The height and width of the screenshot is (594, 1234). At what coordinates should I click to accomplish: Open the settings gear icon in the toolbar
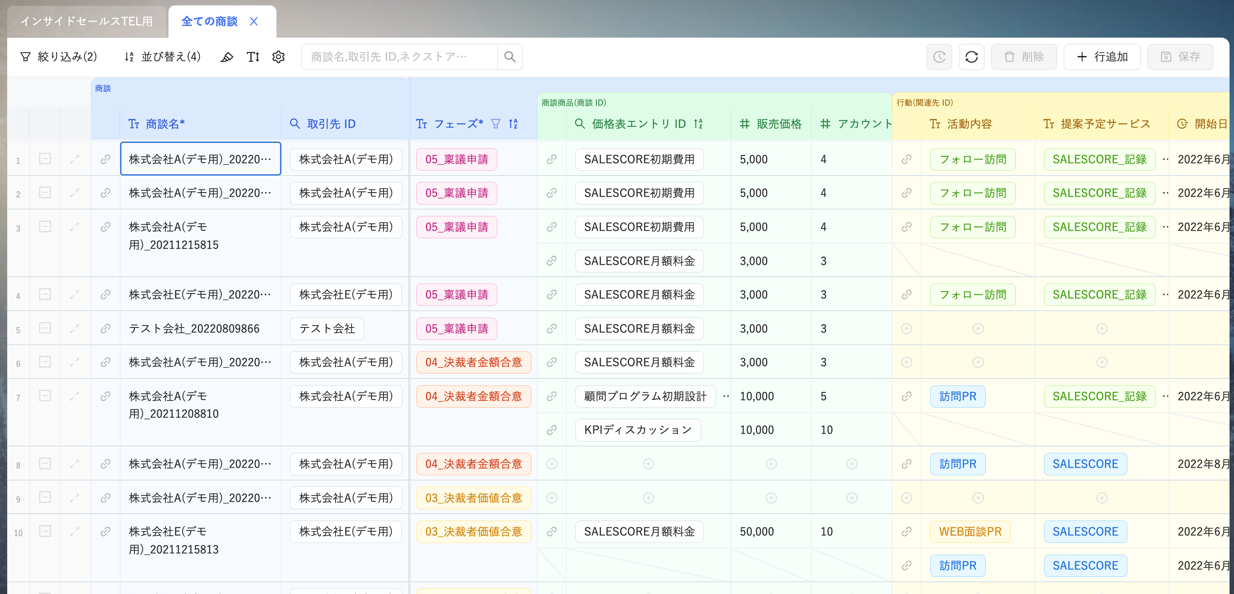278,56
